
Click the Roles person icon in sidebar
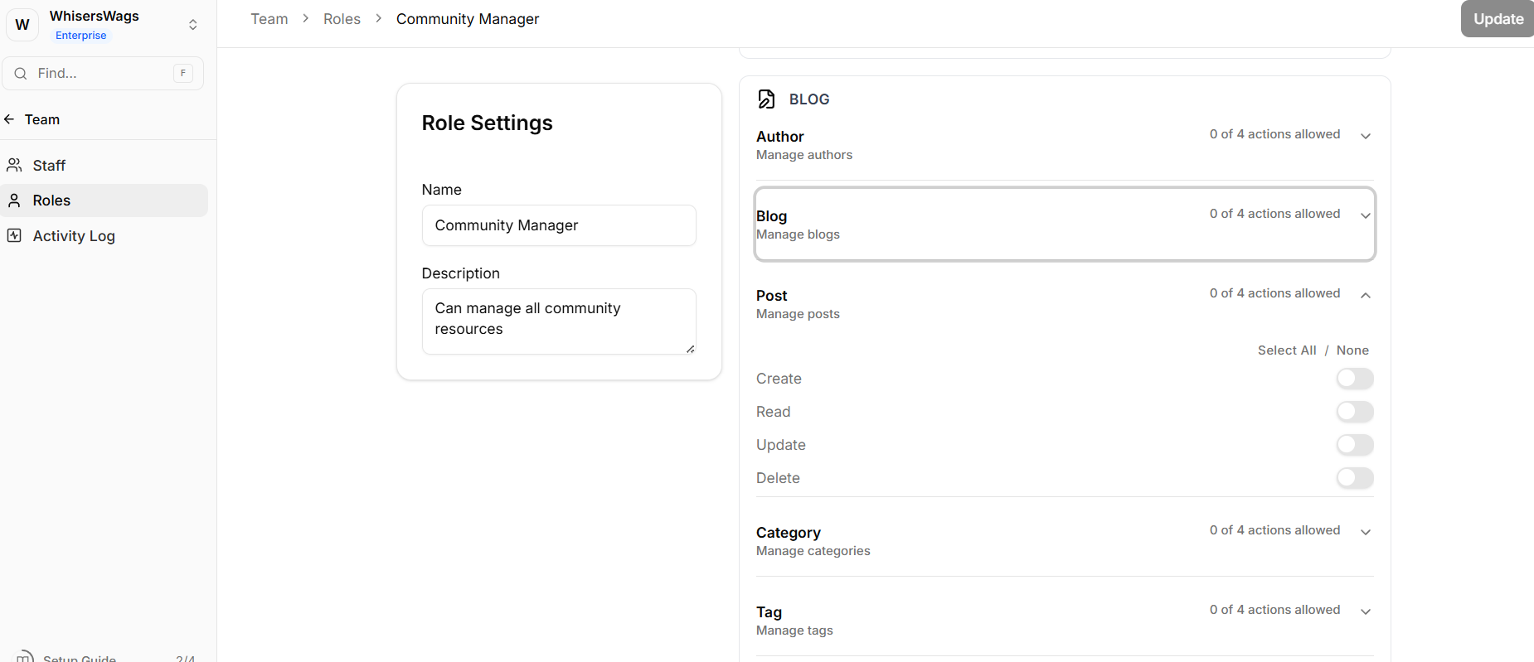click(x=14, y=201)
